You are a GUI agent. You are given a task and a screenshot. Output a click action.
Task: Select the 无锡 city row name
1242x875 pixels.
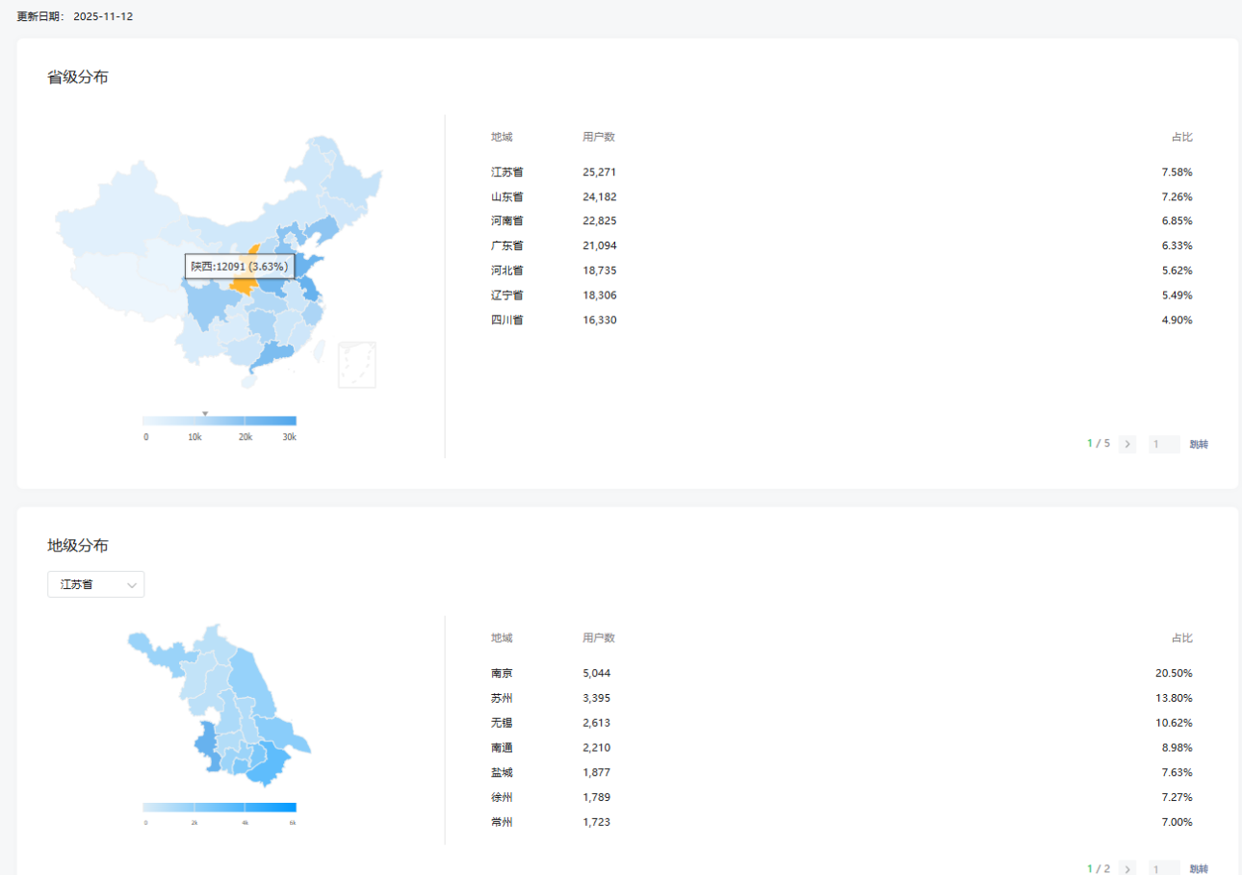click(x=502, y=723)
